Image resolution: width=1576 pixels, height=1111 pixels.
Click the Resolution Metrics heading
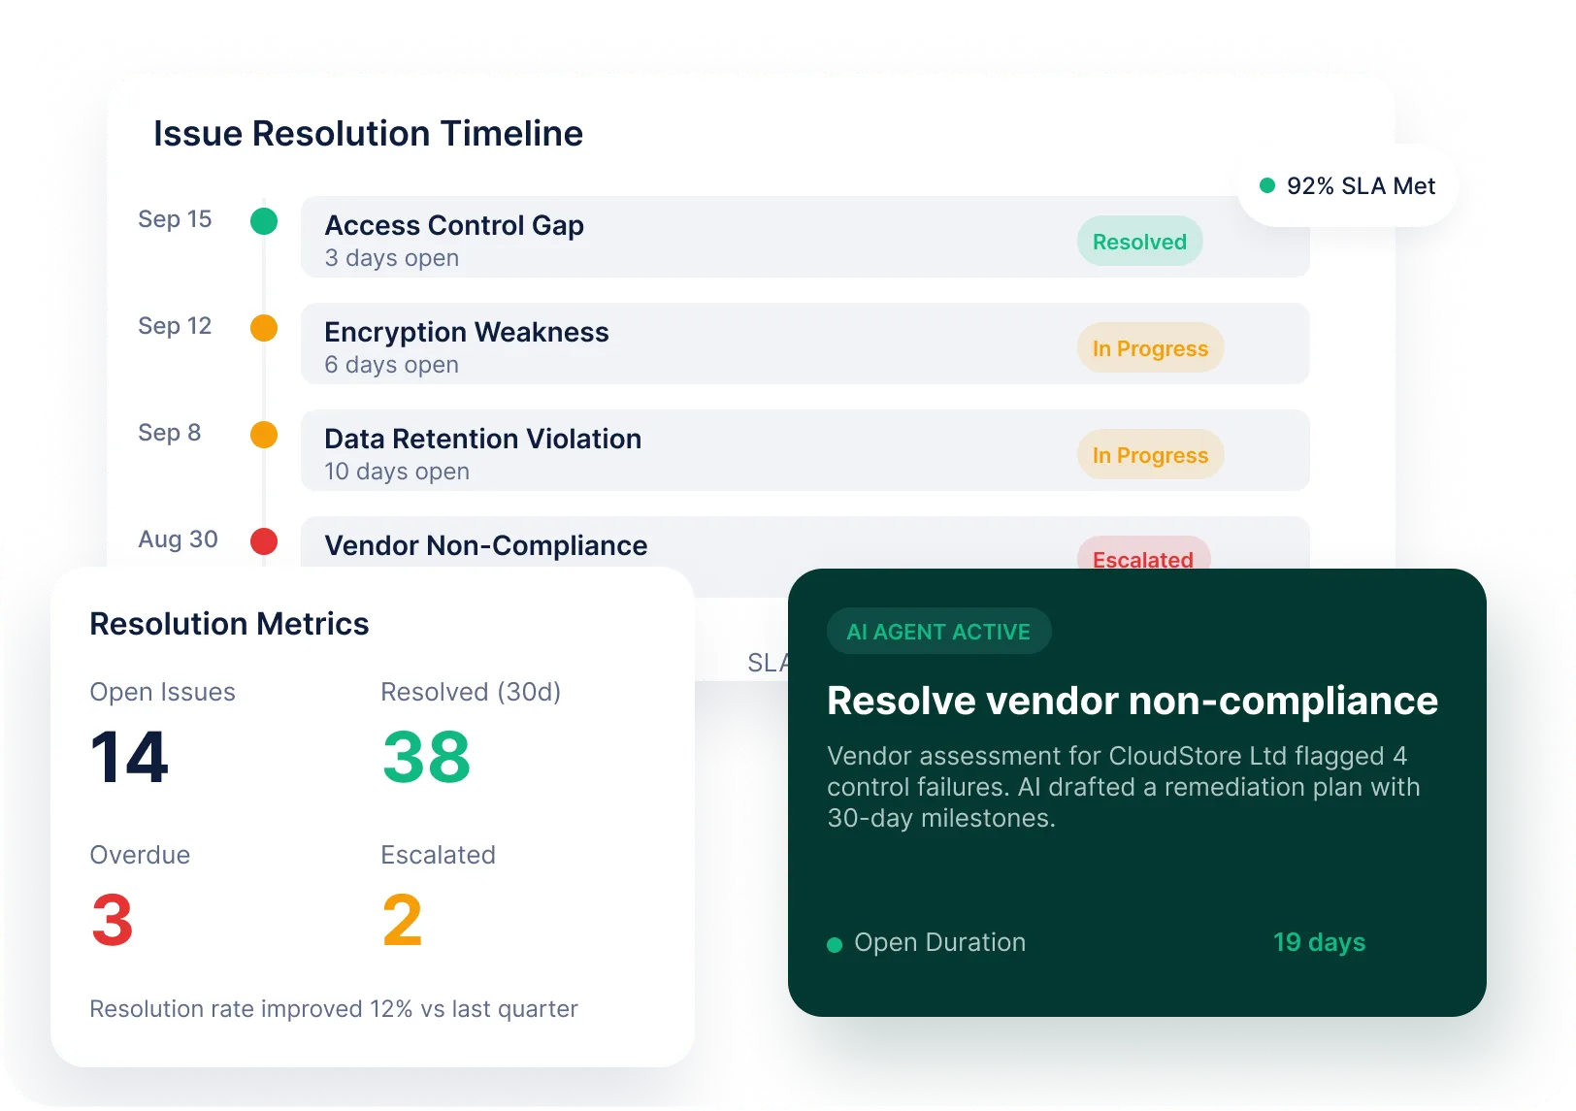click(229, 624)
